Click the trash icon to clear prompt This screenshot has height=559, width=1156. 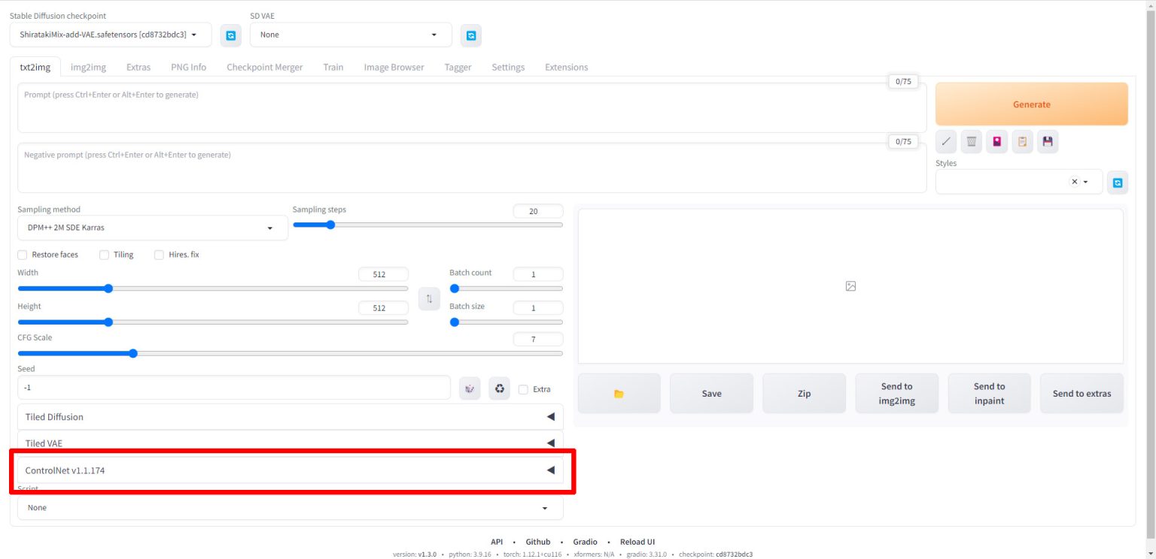971,141
